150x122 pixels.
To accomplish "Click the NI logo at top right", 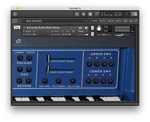I will pos(134,14).
